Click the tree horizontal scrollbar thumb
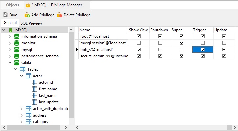 tap(33, 127)
